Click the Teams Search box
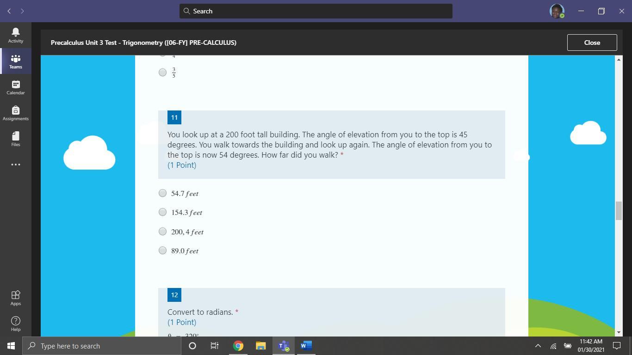Image resolution: width=632 pixels, height=355 pixels. 316,11
